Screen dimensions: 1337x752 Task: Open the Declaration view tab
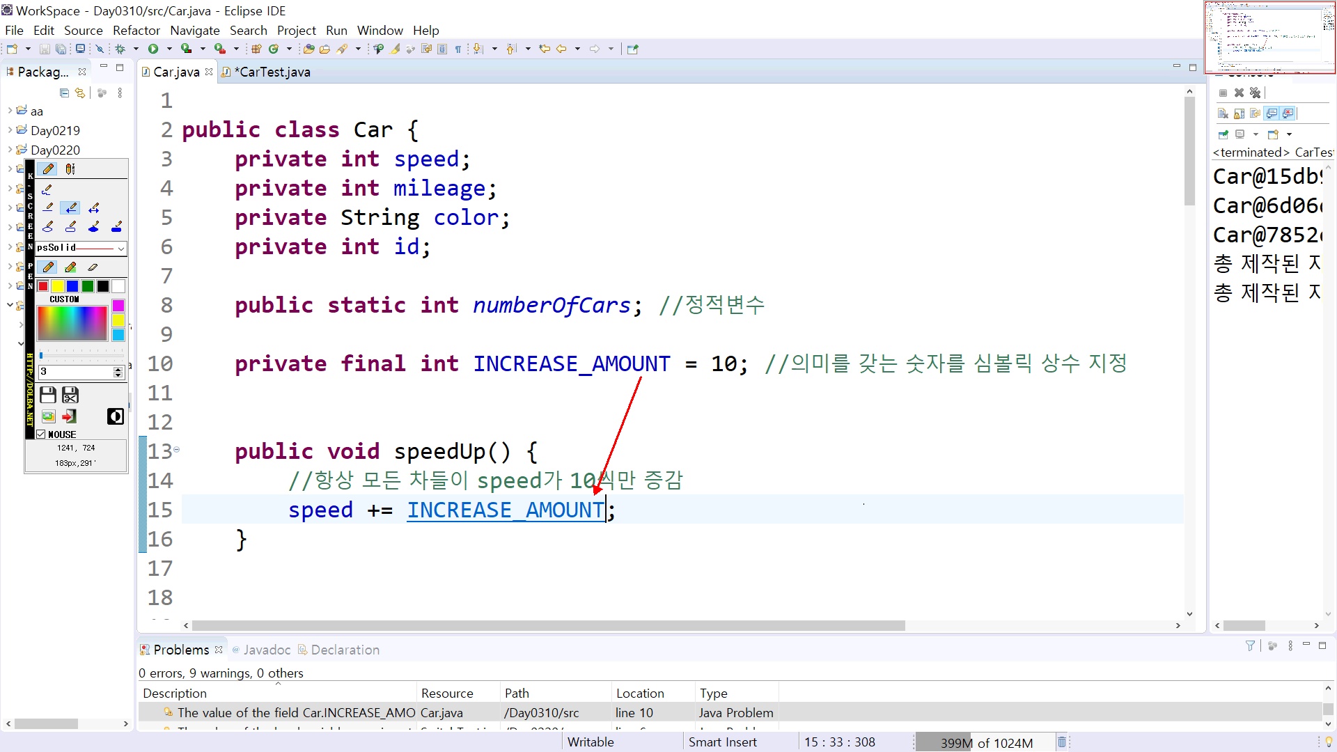(345, 650)
